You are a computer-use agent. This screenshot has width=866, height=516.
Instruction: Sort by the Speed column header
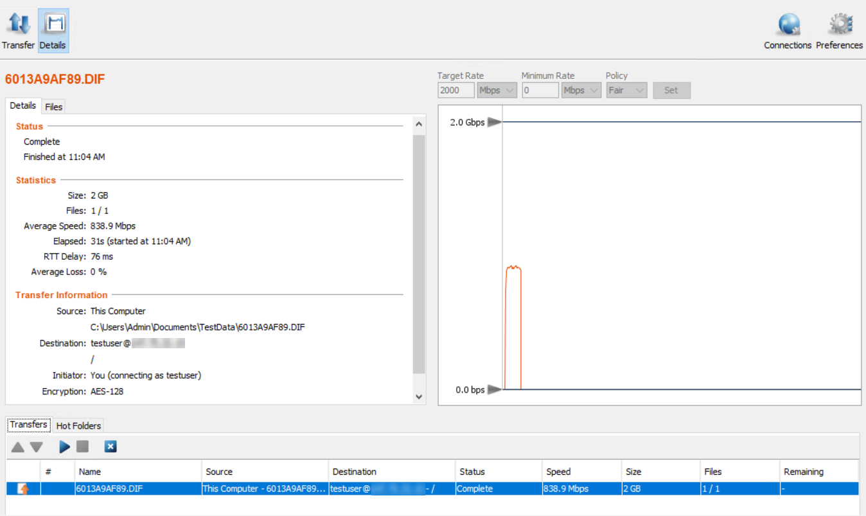[581, 472]
